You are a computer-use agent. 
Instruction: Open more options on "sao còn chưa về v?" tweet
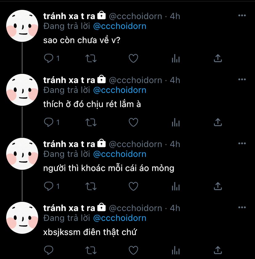pos(242,15)
